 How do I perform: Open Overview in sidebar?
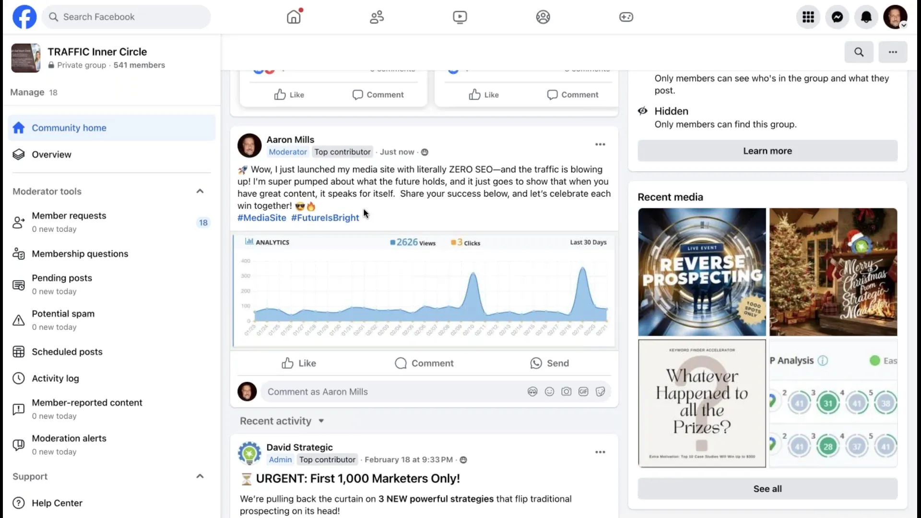(112, 154)
